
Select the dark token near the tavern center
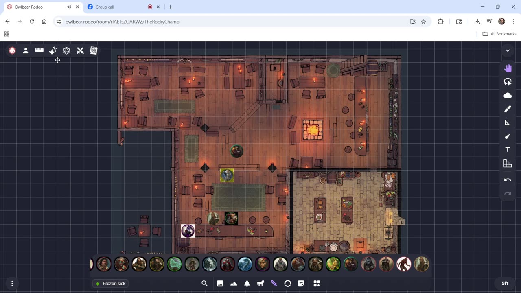point(236,151)
